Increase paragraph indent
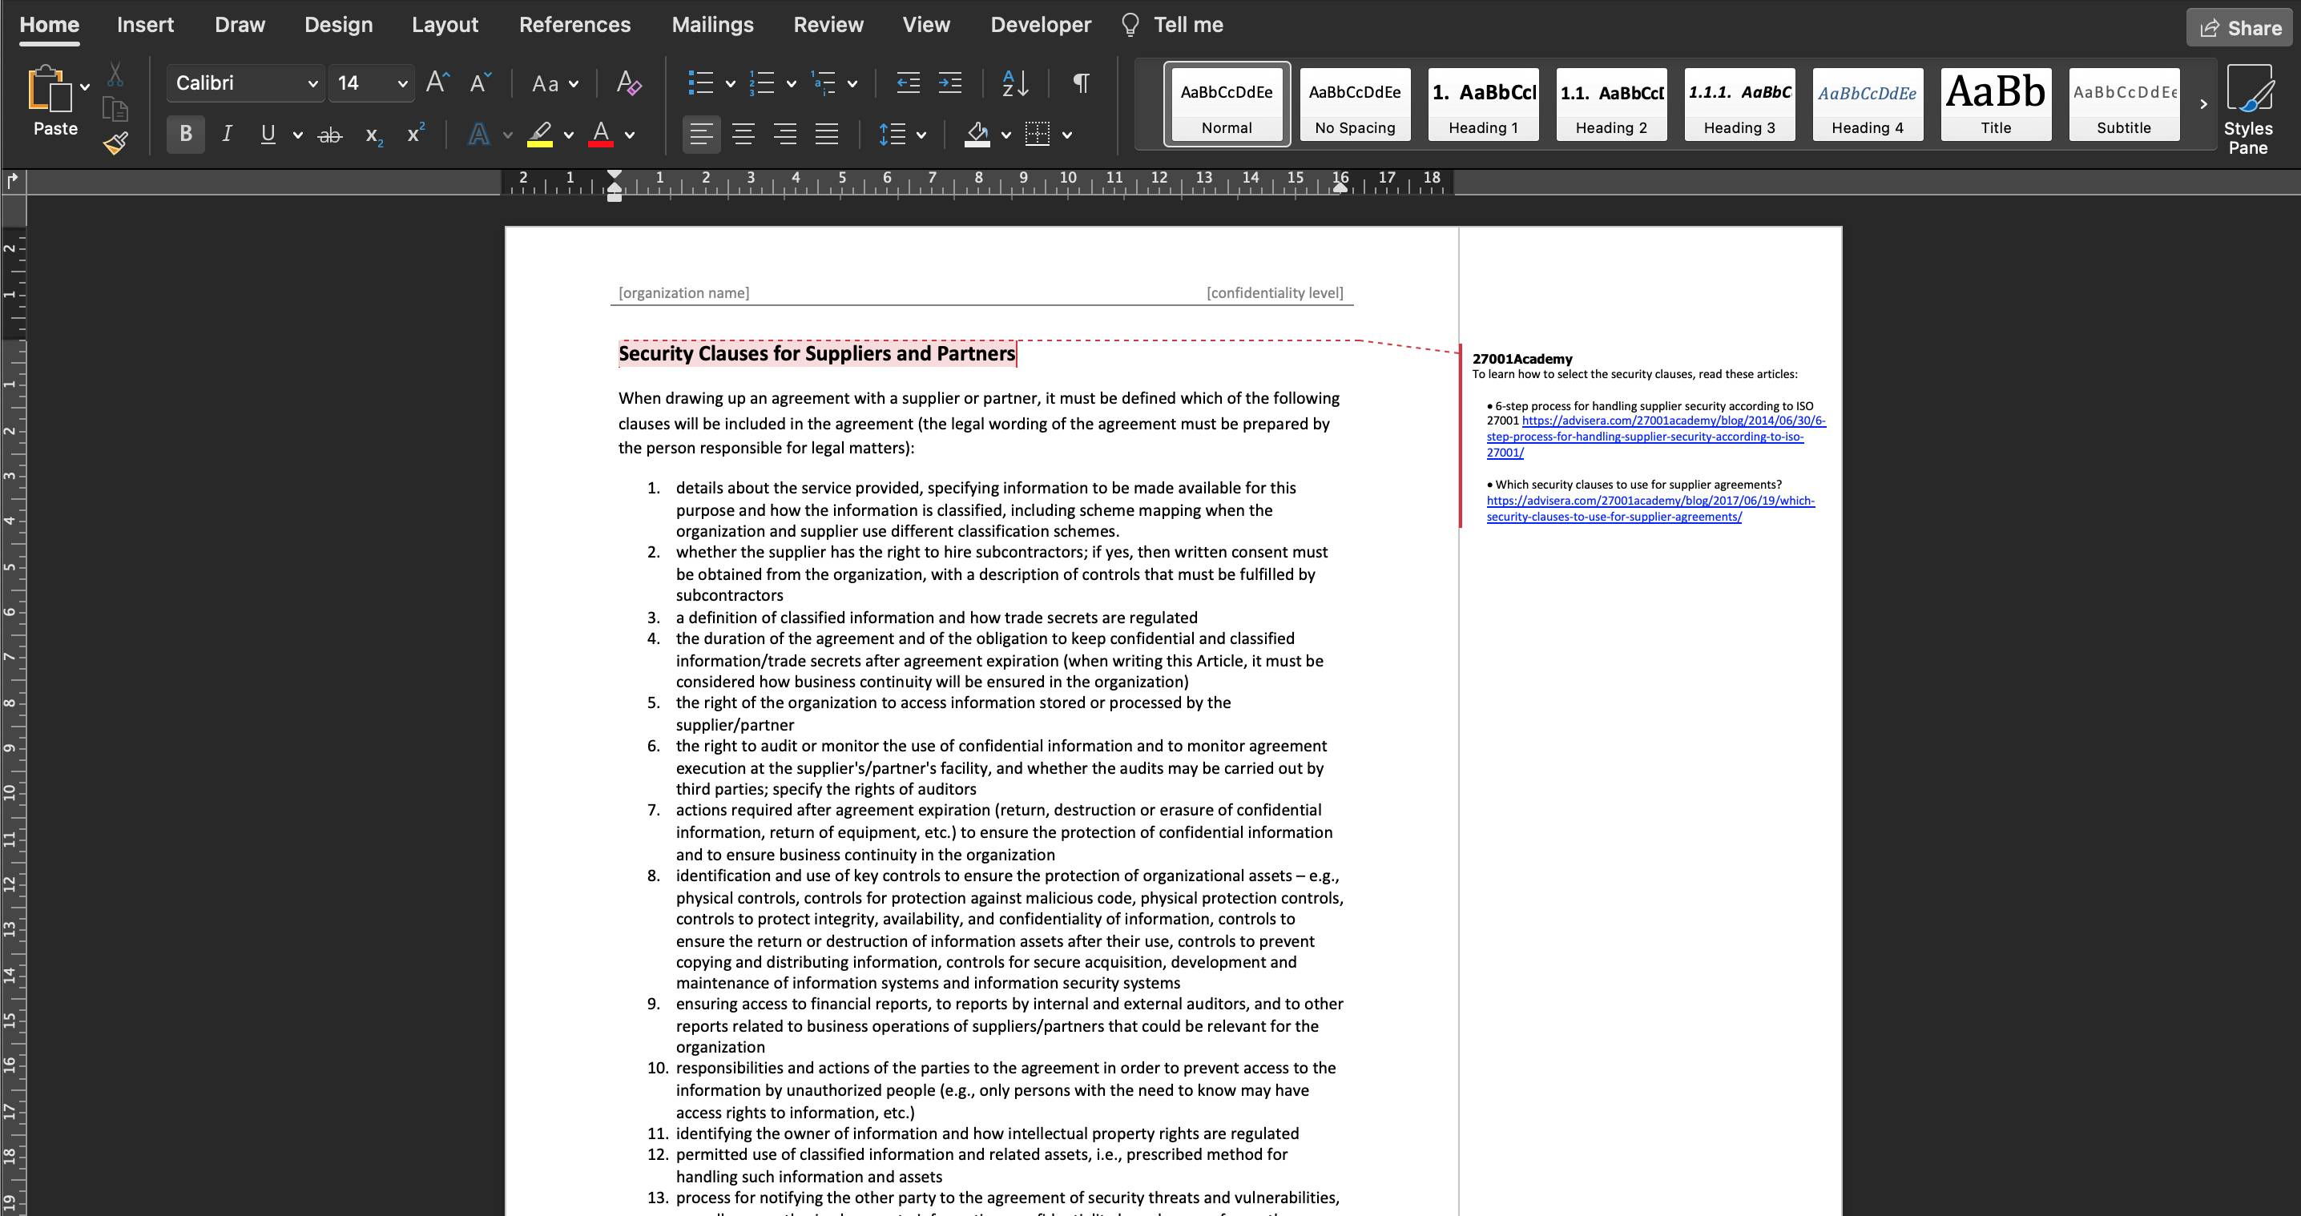 (x=949, y=83)
